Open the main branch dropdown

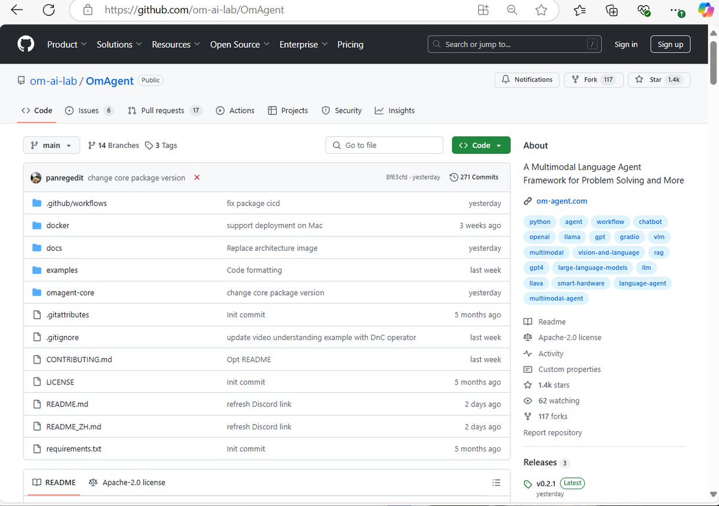coord(52,146)
